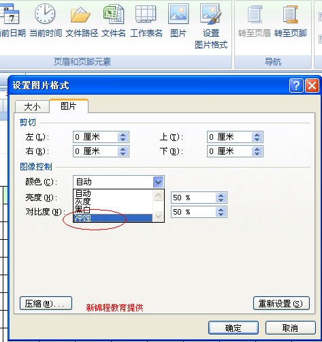Insert worksheet name (工作表名) icon
The image size is (322, 342).
point(146,14)
